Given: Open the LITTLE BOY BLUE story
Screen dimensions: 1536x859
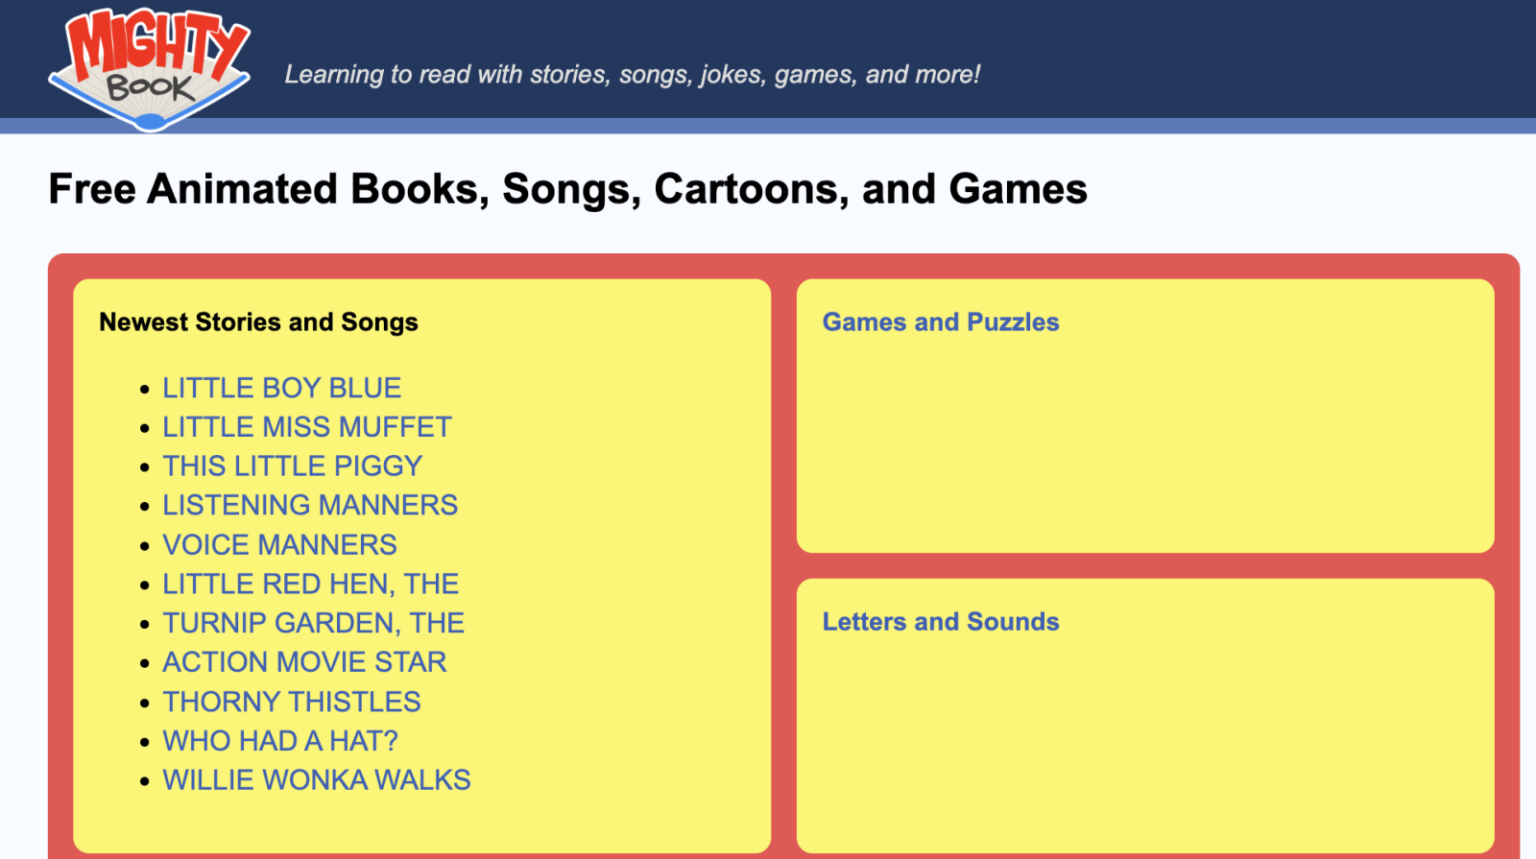Looking at the screenshot, I should click(281, 388).
